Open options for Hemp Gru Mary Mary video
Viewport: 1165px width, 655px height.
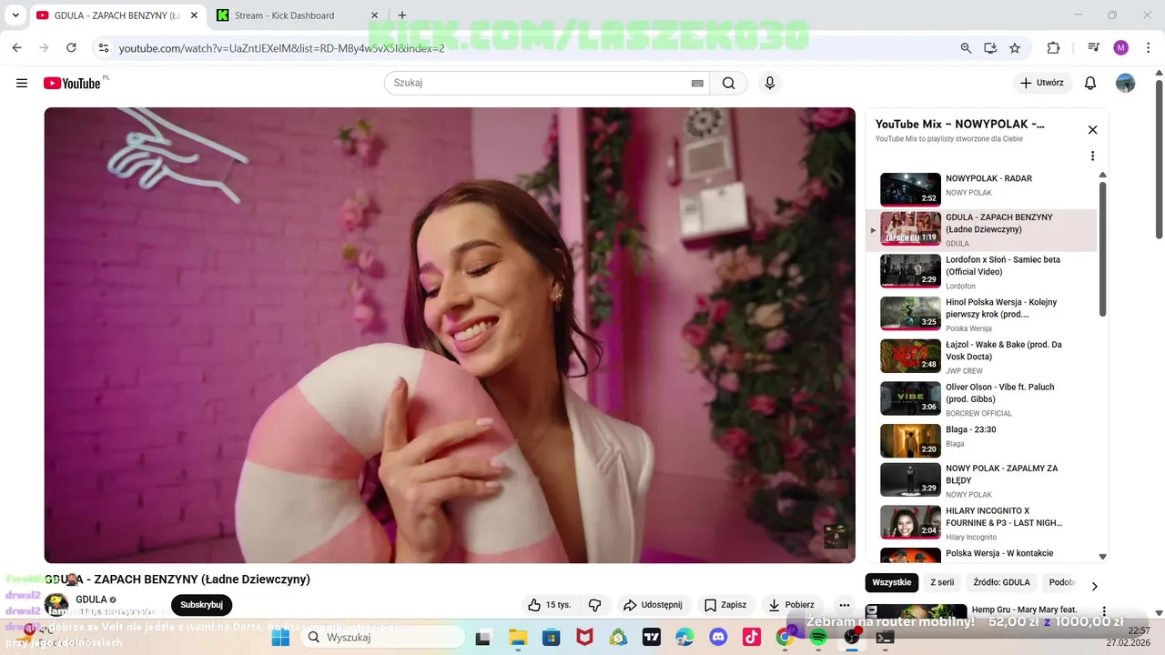1104,611
